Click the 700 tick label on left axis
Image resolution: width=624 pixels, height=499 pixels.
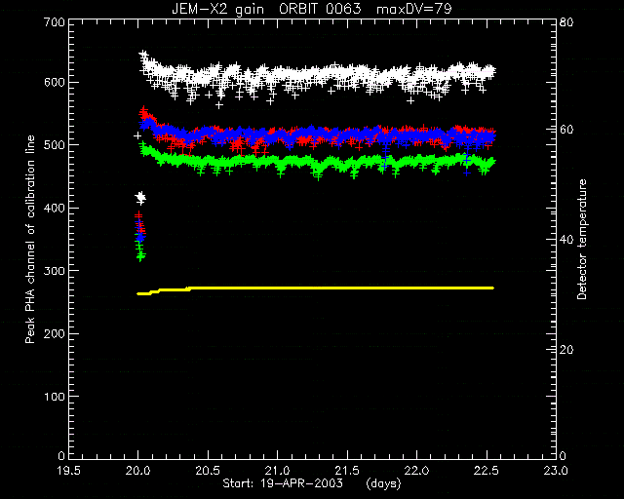click(x=54, y=21)
